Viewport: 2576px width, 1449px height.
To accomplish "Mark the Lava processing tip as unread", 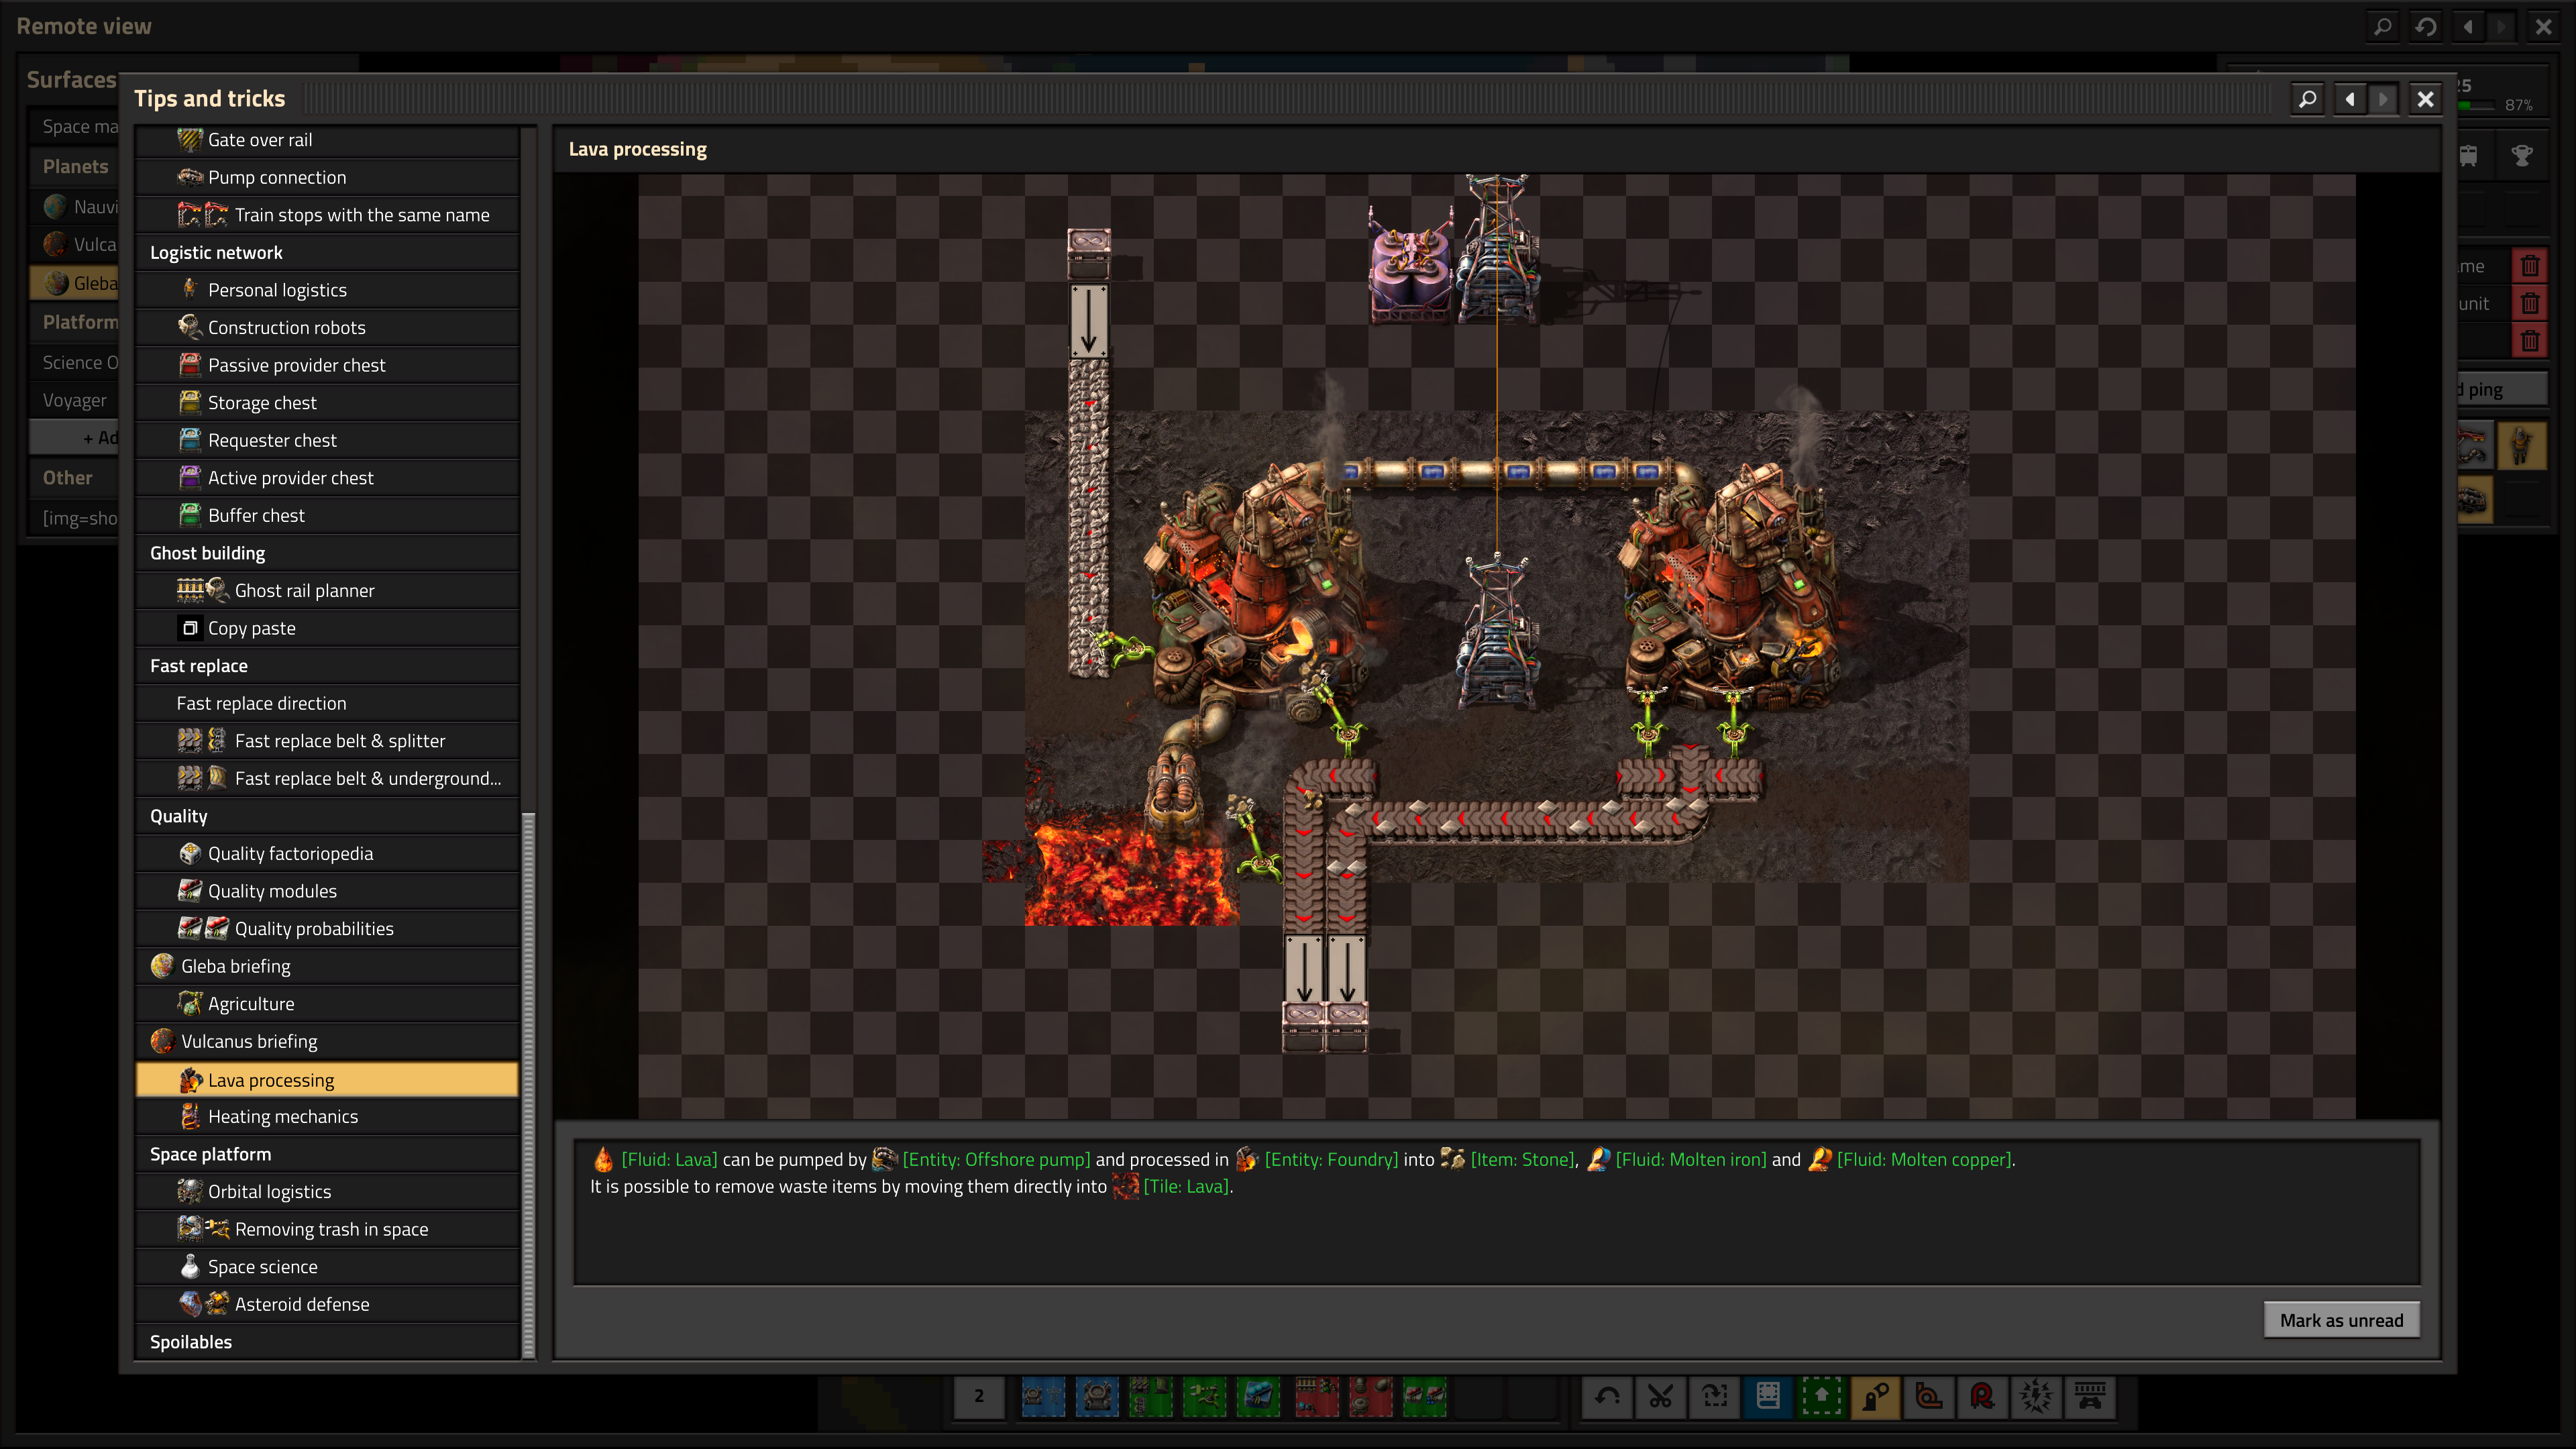I will click(2341, 1320).
